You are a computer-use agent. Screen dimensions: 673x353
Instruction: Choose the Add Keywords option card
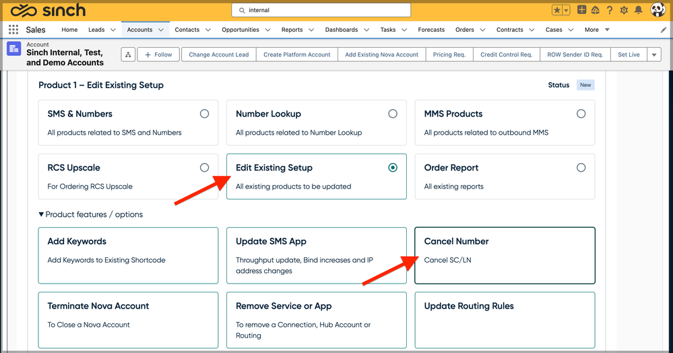(128, 255)
